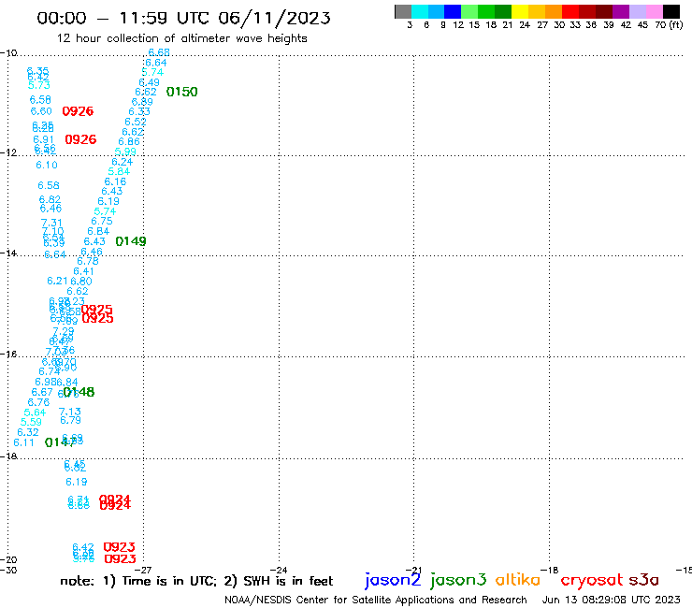
Task: Select the wave height value 5.99
Action: click(x=125, y=152)
